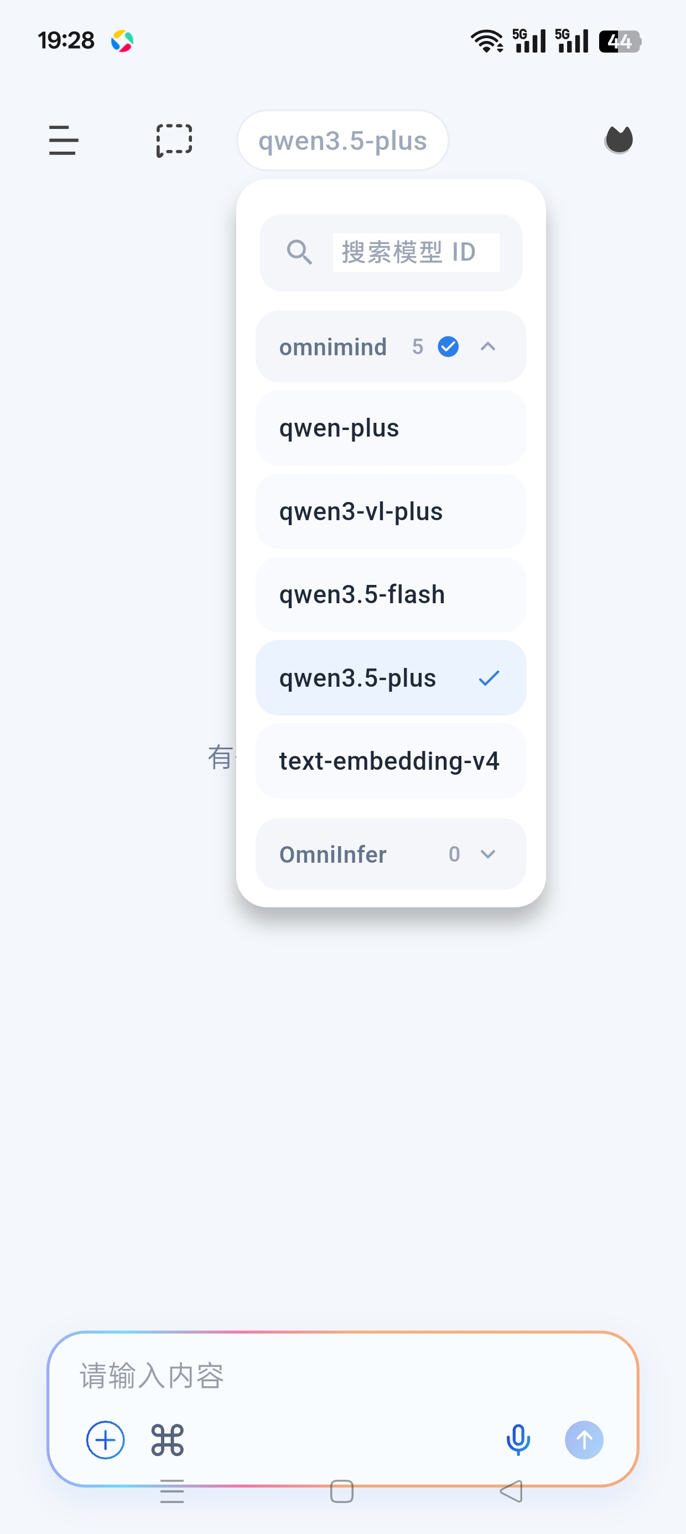Focus the message input box
The height and width of the screenshot is (1534, 686).
(x=342, y=1376)
